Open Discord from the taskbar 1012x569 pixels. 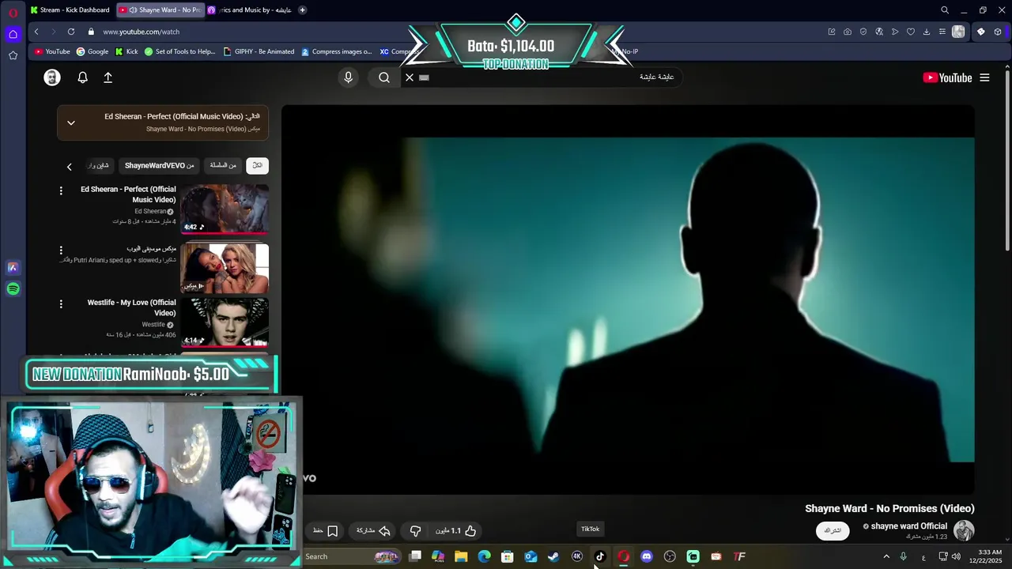[x=647, y=556]
